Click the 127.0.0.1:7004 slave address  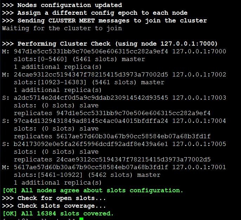(199, 121)
